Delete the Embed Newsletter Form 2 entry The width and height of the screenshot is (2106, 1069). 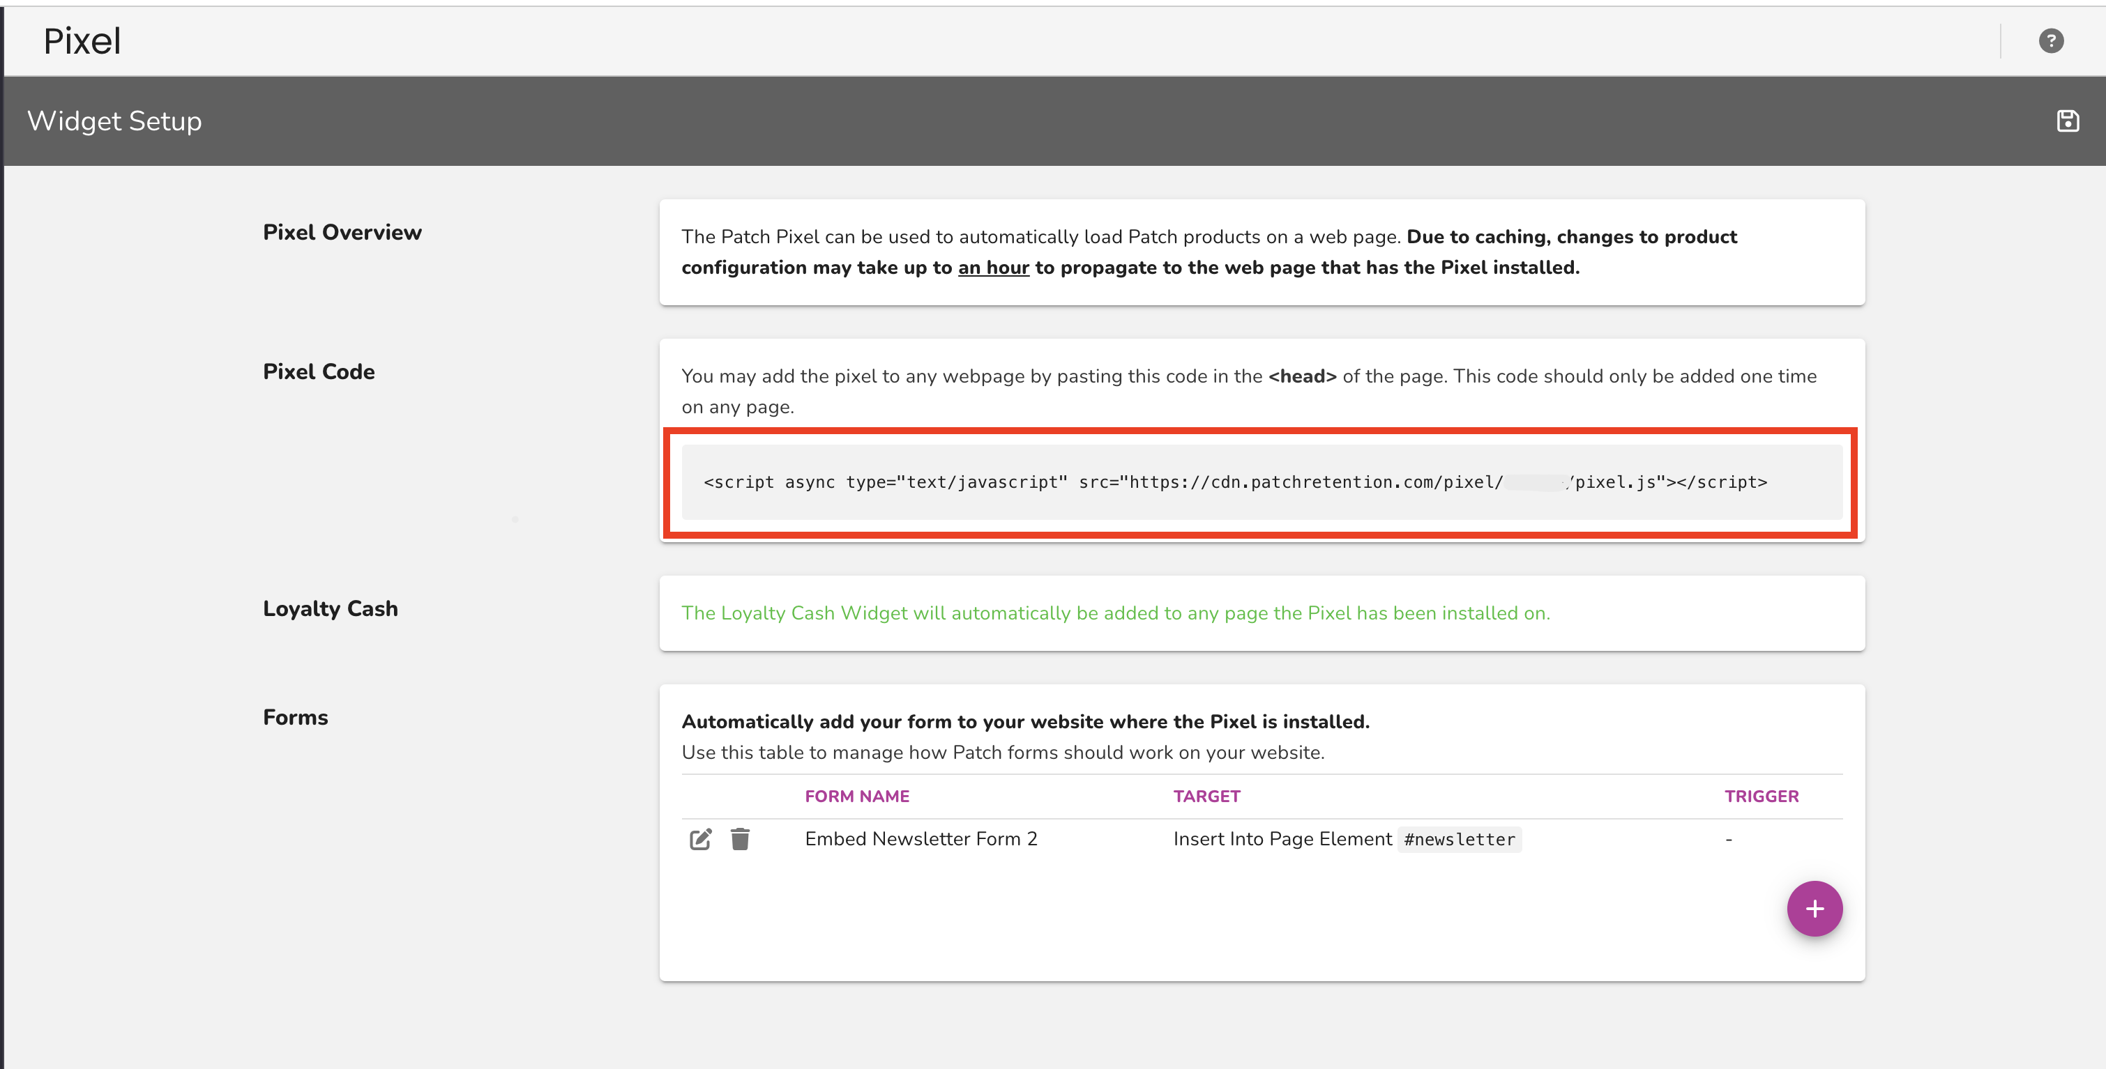(x=740, y=839)
